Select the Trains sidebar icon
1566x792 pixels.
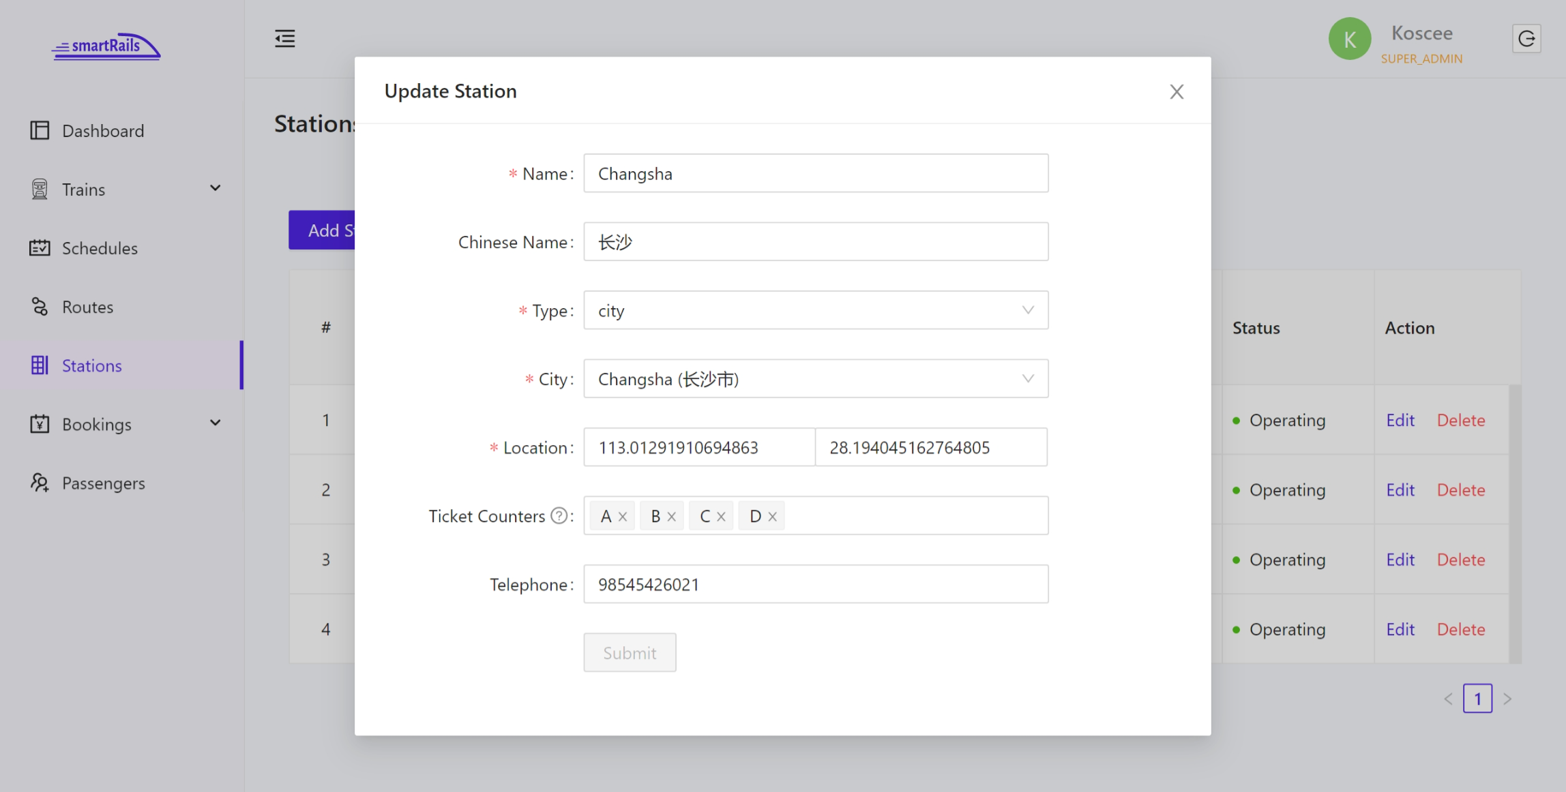click(40, 188)
